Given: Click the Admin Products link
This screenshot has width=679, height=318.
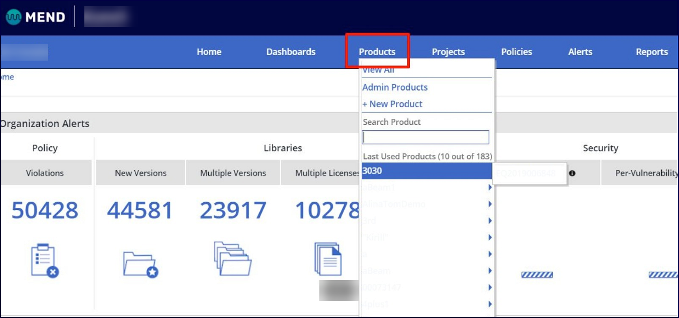Looking at the screenshot, I should tap(395, 87).
